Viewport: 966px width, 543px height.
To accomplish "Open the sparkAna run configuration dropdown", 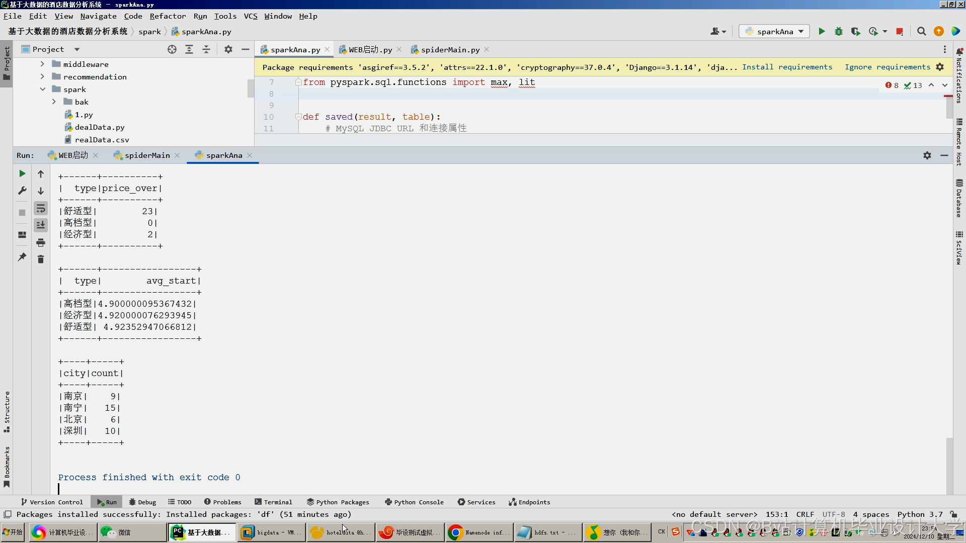I will 774,31.
